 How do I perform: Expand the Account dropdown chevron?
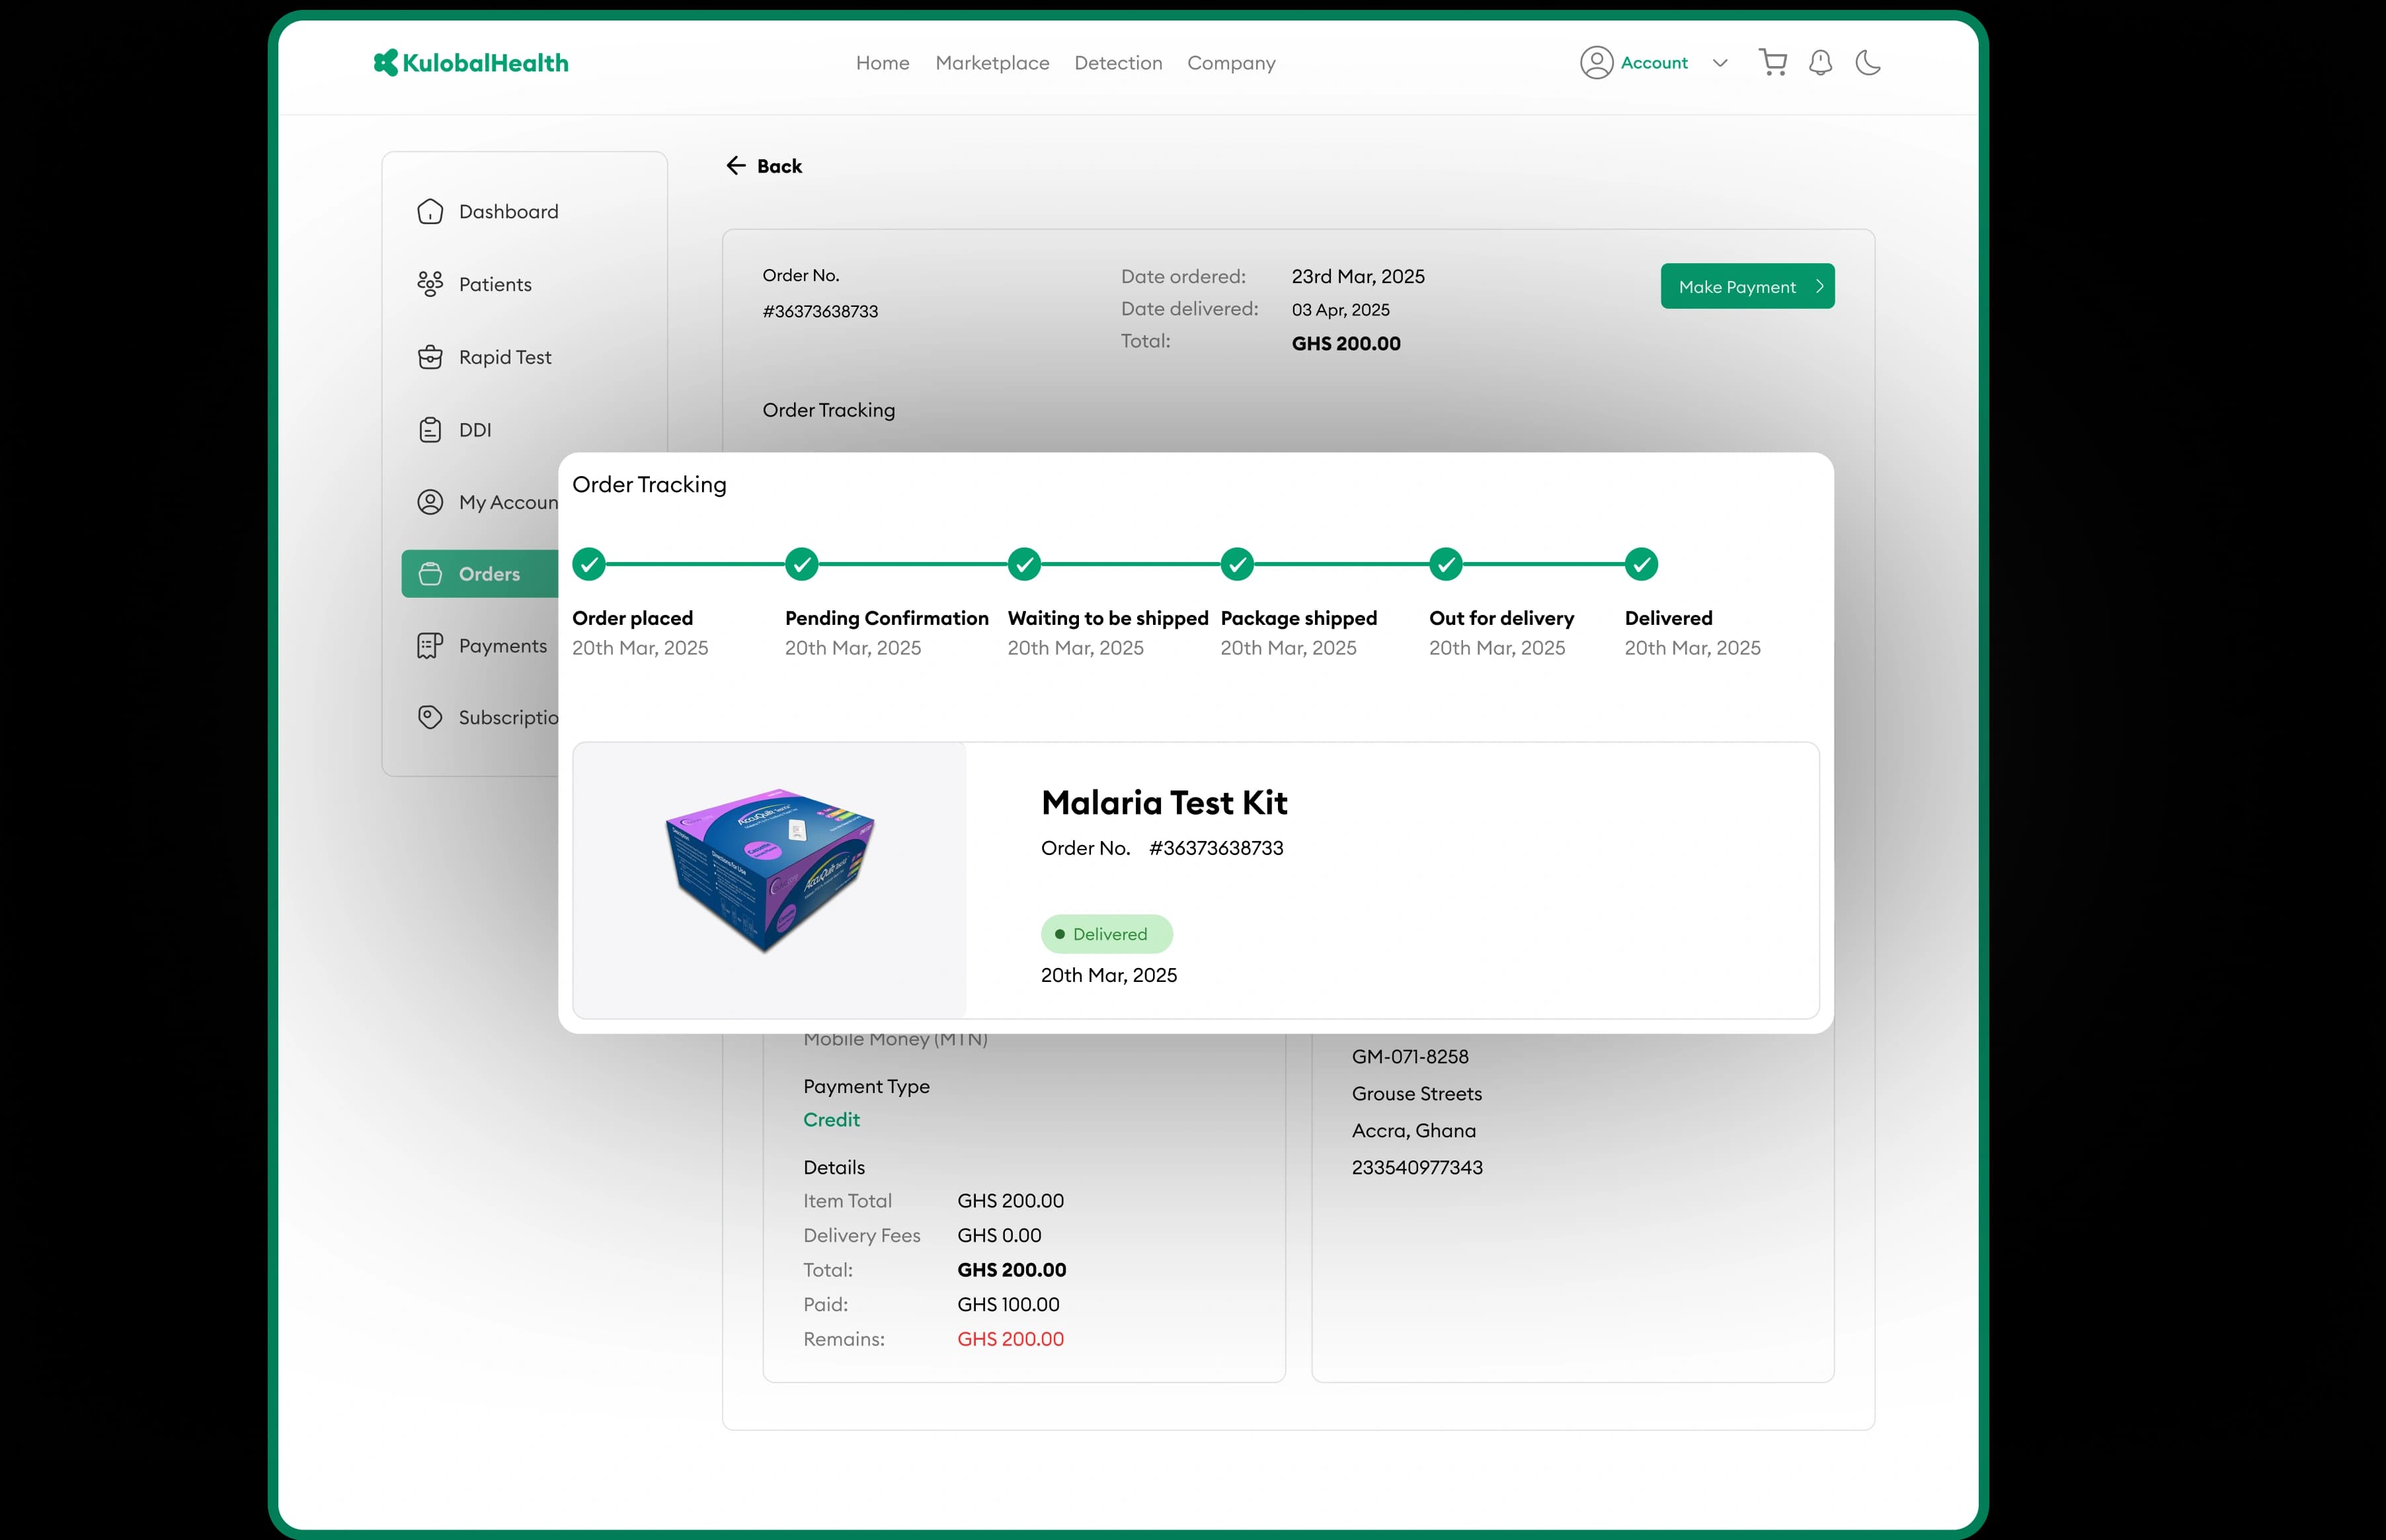[1720, 63]
